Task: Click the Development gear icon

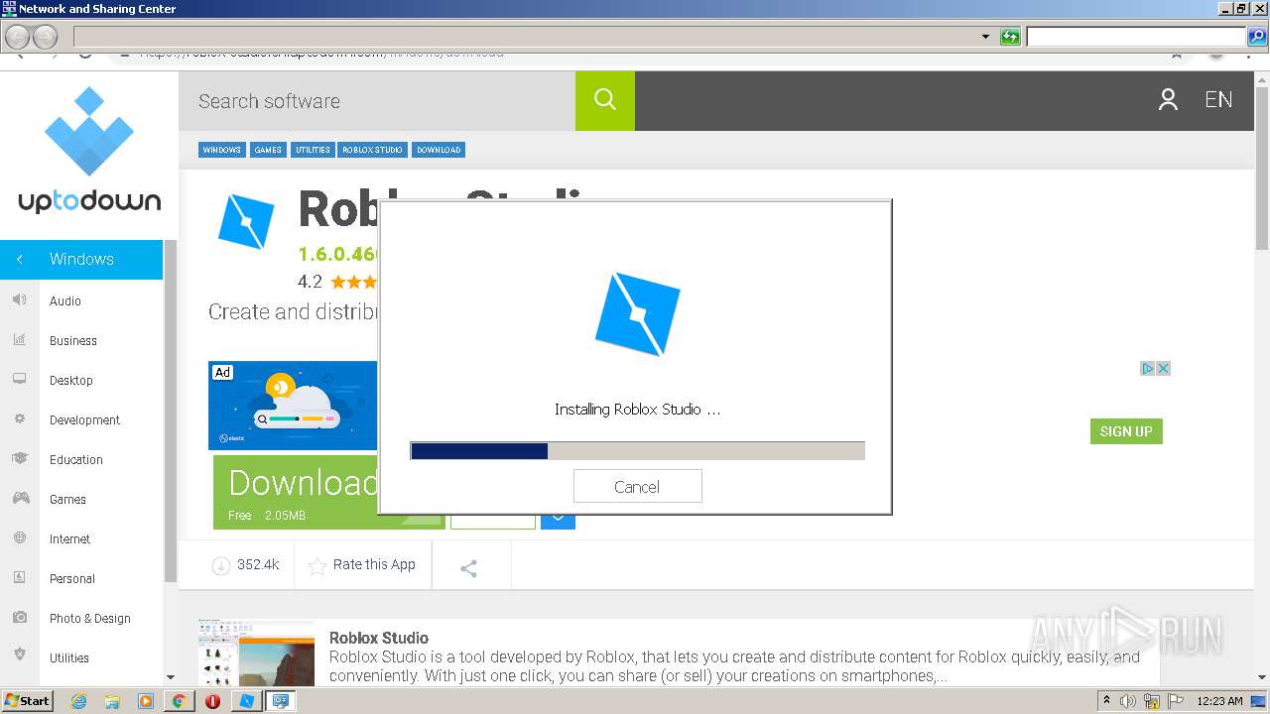Action: point(19,418)
